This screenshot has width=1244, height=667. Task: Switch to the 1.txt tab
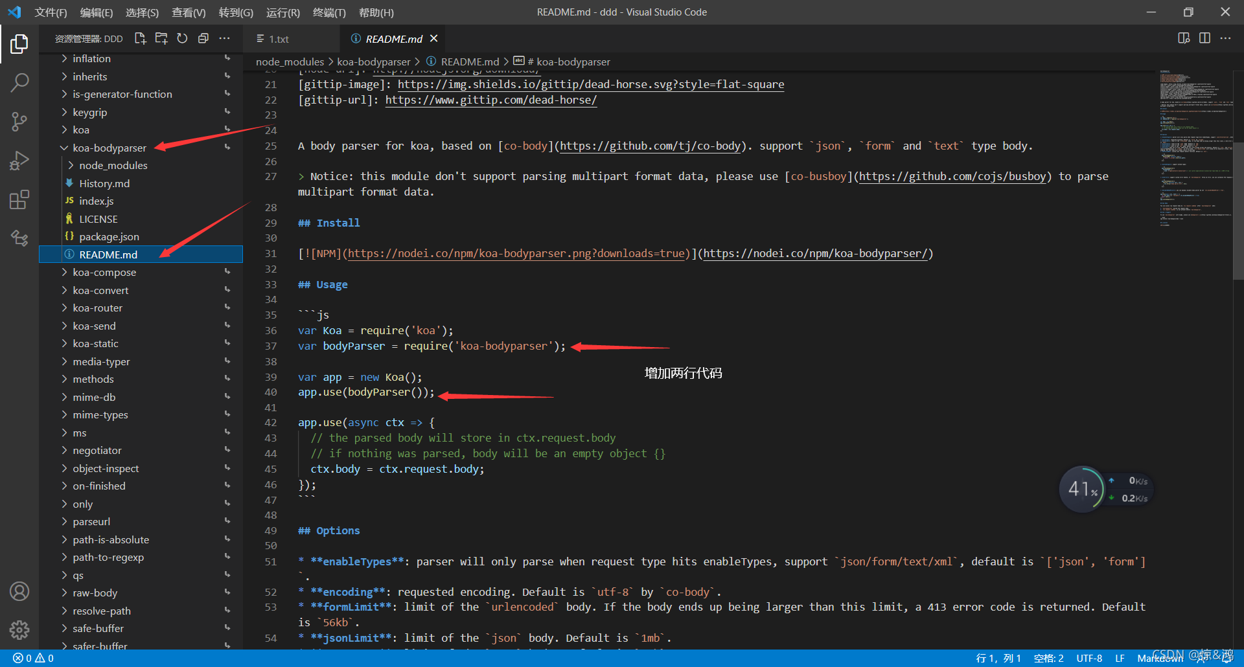pyautogui.click(x=279, y=39)
